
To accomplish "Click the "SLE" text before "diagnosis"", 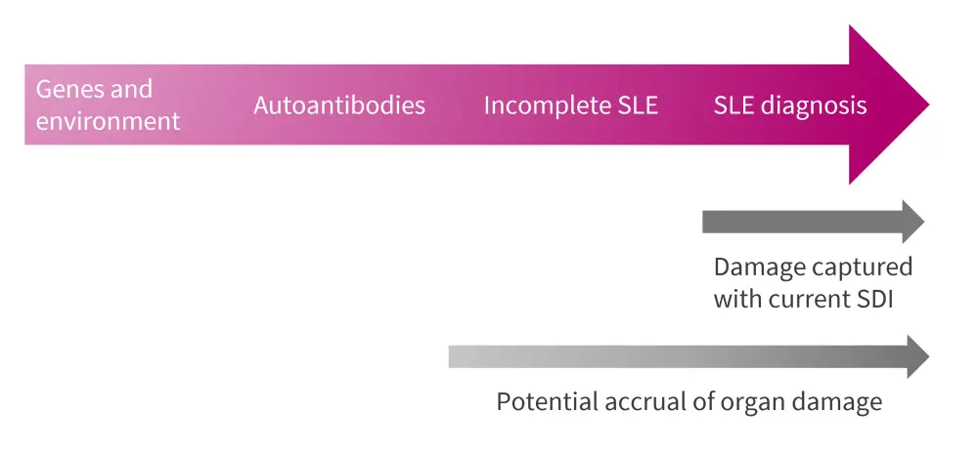I will [x=734, y=105].
